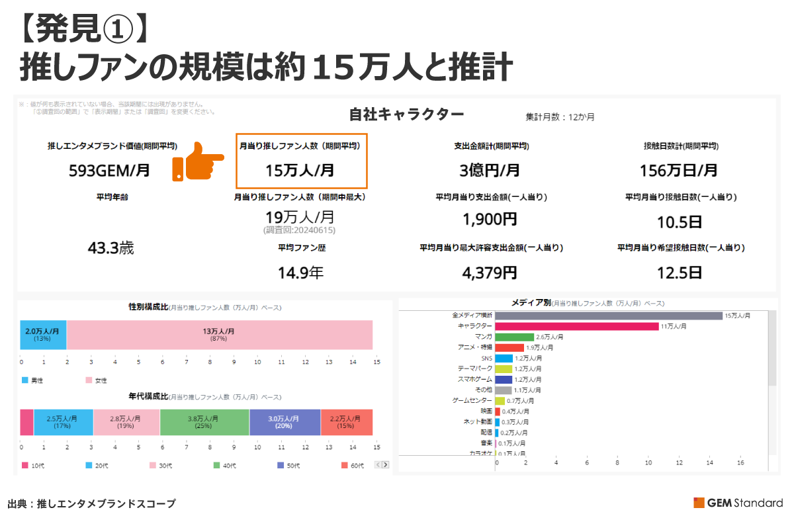Select the highlighted 15万人/月 fan count box

(x=301, y=160)
